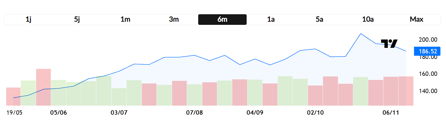Viewport: 446px width, 124px height.
Task: Click the 04/09 date marker
Action: pos(255,113)
